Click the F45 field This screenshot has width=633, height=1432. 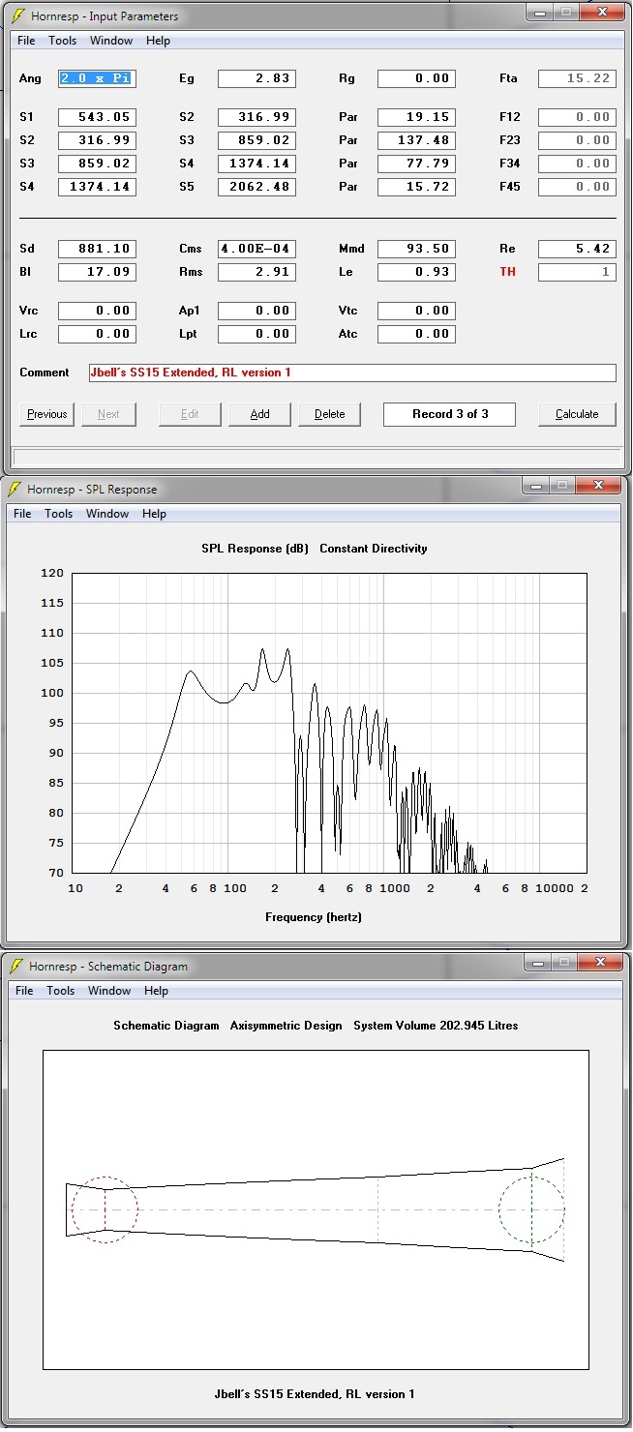(577, 187)
